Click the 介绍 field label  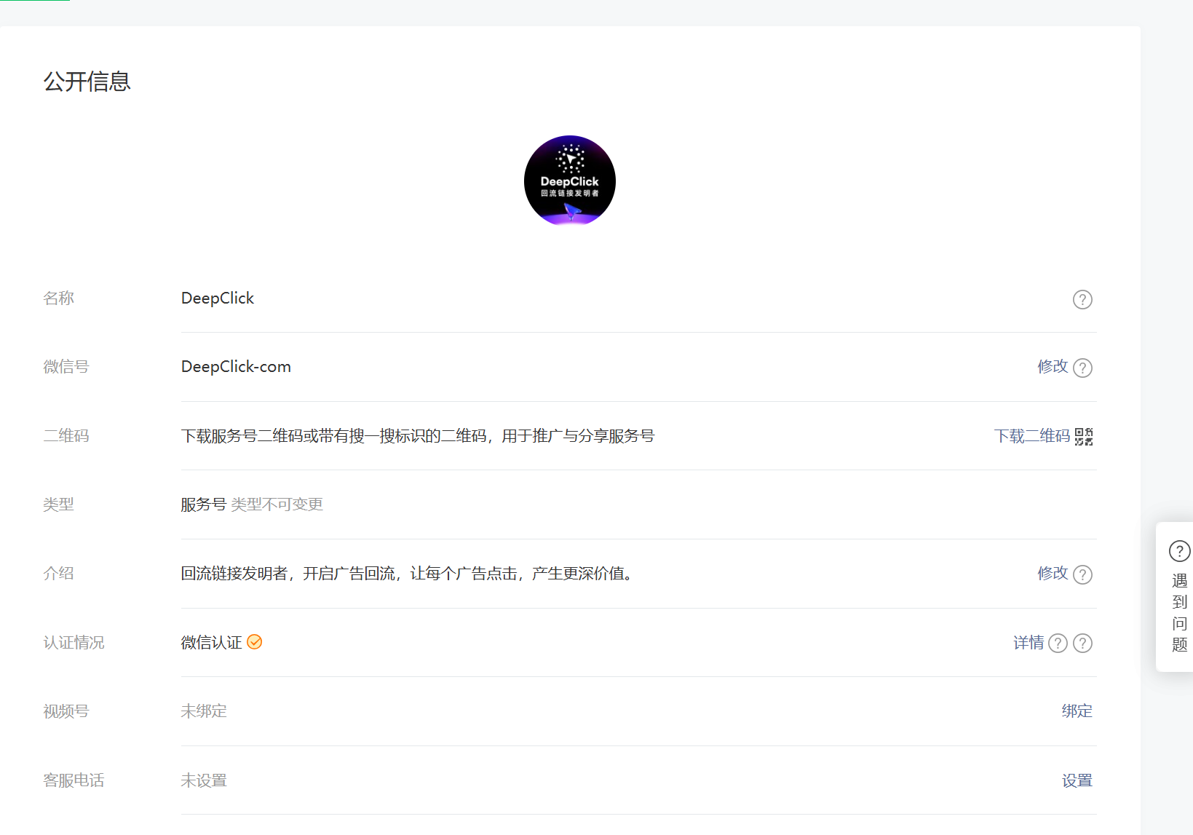[59, 574]
